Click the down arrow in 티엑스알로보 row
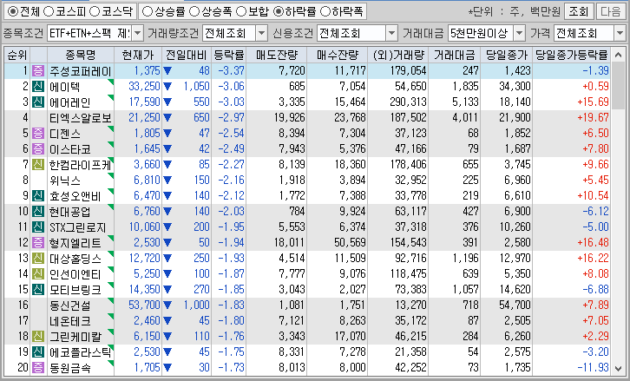Screen dimensions: 630x381 pyautogui.click(x=167, y=118)
